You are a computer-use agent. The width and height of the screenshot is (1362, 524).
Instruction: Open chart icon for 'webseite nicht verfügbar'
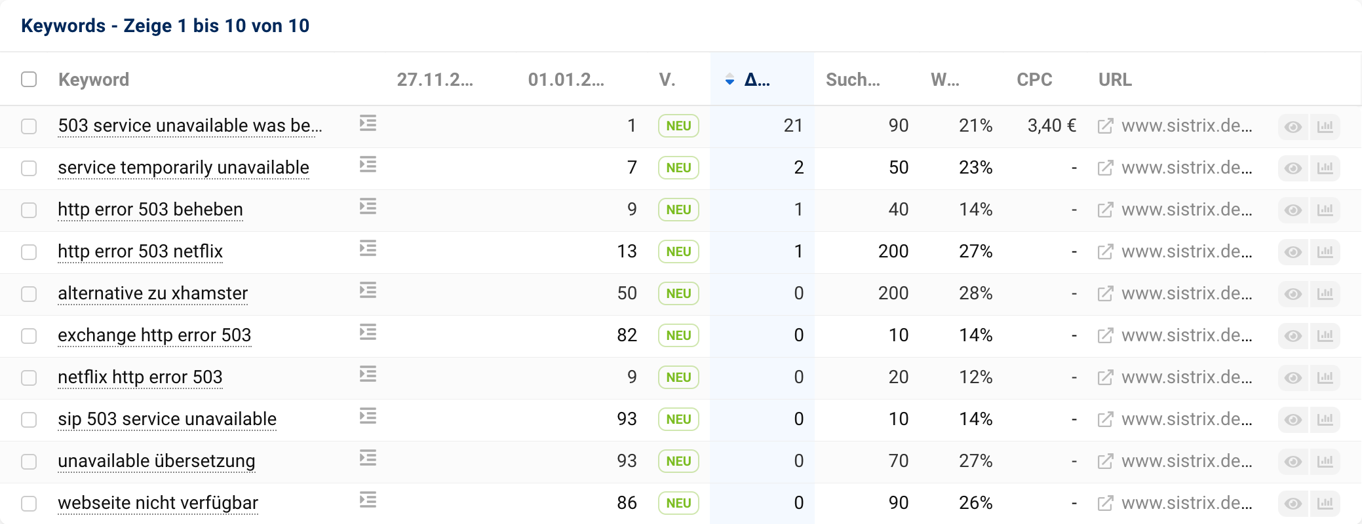tap(1325, 504)
